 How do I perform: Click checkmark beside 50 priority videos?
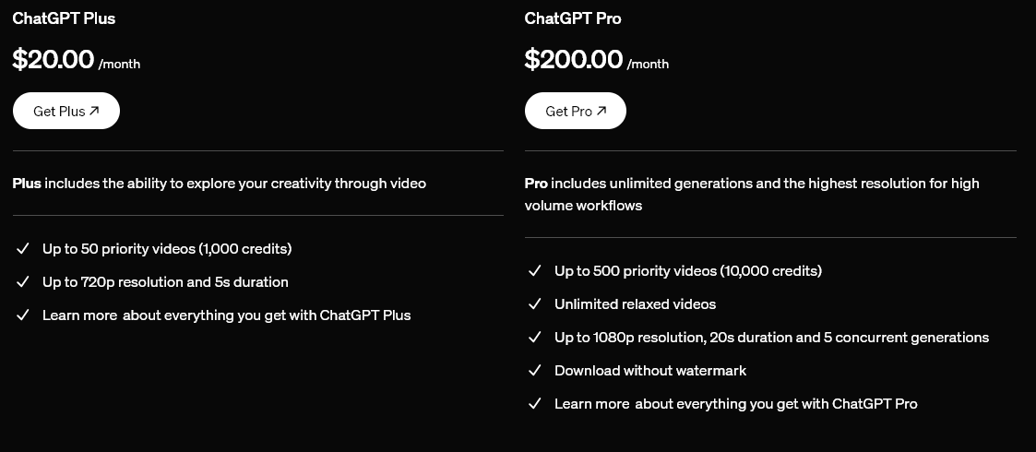point(23,249)
